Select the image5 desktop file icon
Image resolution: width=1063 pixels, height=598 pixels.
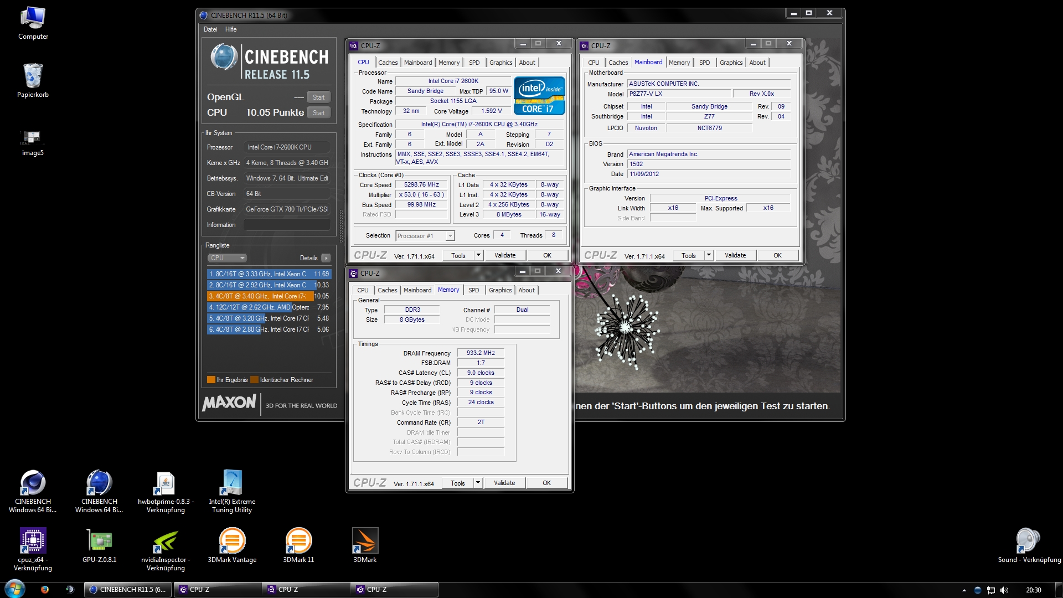click(x=33, y=143)
